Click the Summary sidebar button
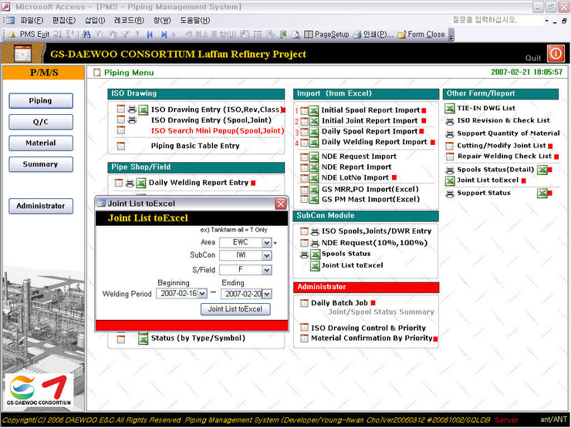Screen dimensions: 571x428 pyautogui.click(x=41, y=164)
